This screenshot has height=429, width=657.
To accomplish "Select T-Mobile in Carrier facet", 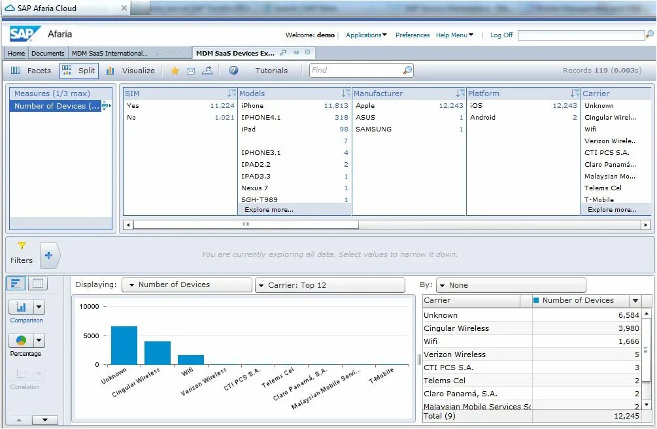I will point(599,199).
